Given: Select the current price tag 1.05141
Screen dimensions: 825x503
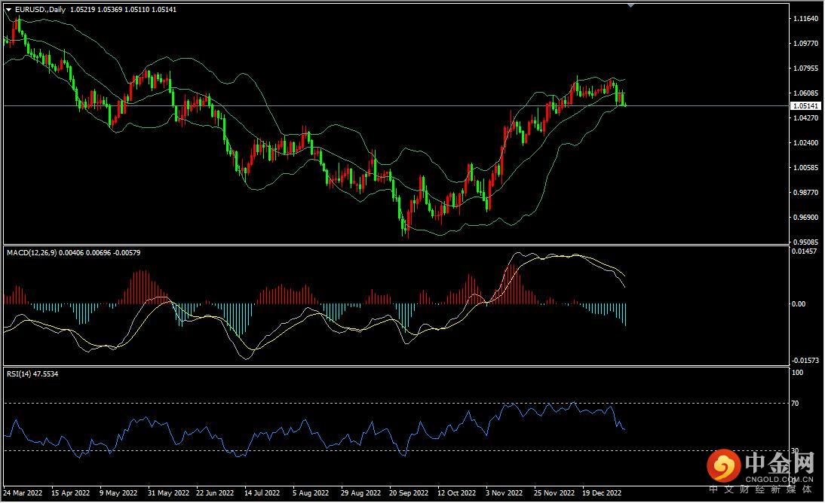Looking at the screenshot, I should 805,106.
